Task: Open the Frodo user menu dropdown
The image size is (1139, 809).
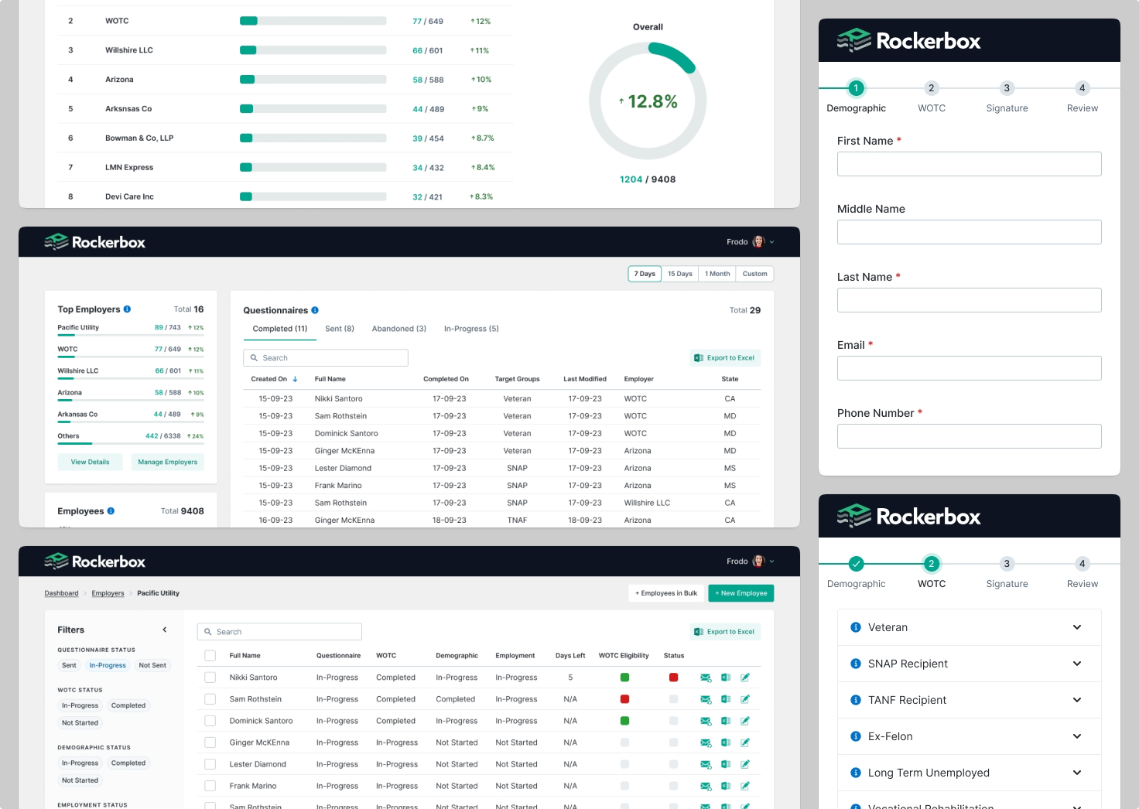Action: [x=771, y=242]
